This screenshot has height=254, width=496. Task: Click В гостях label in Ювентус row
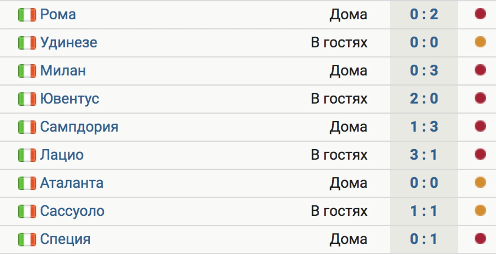pos(339,99)
